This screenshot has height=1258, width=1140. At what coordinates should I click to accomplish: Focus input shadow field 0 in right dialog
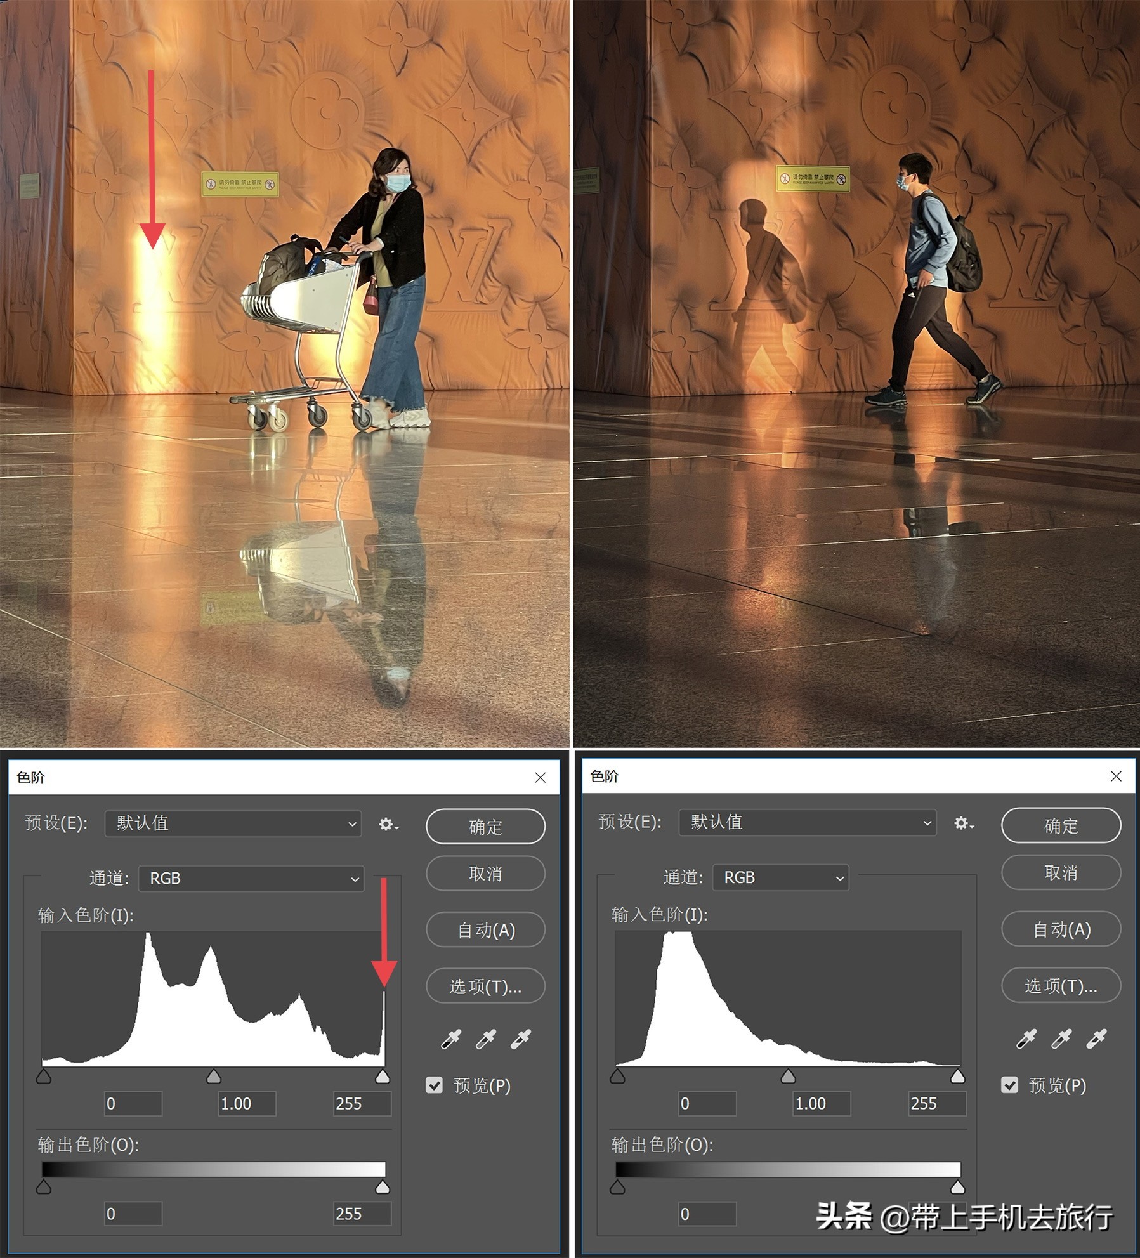[x=707, y=1103]
